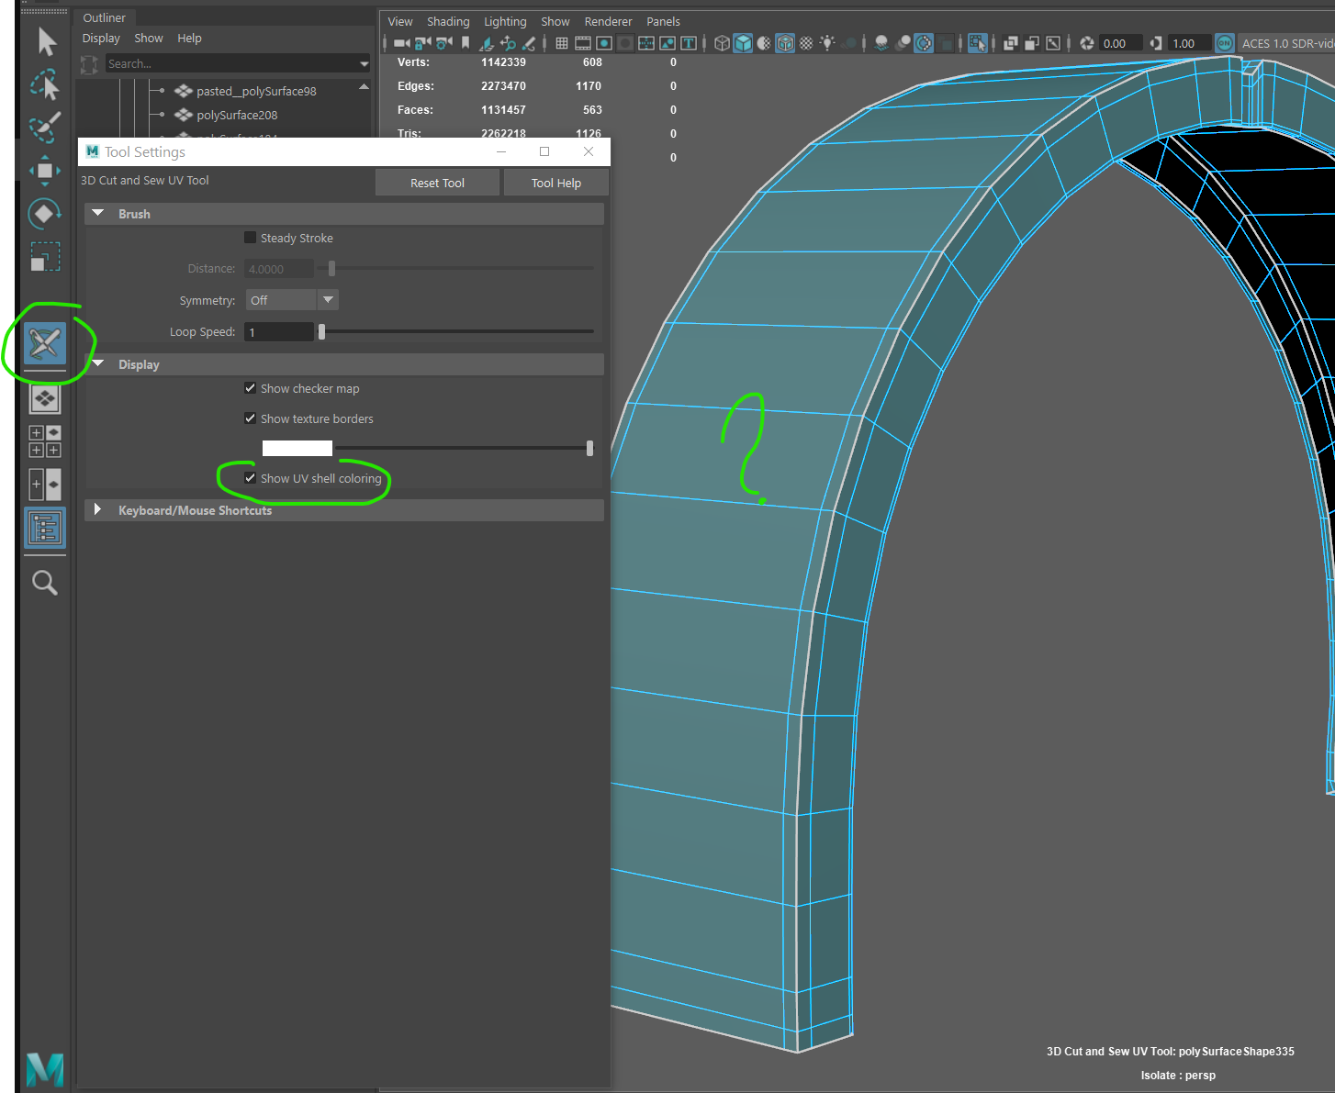The height and width of the screenshot is (1093, 1335).
Task: Click the white texture border color swatch
Action: (297, 448)
